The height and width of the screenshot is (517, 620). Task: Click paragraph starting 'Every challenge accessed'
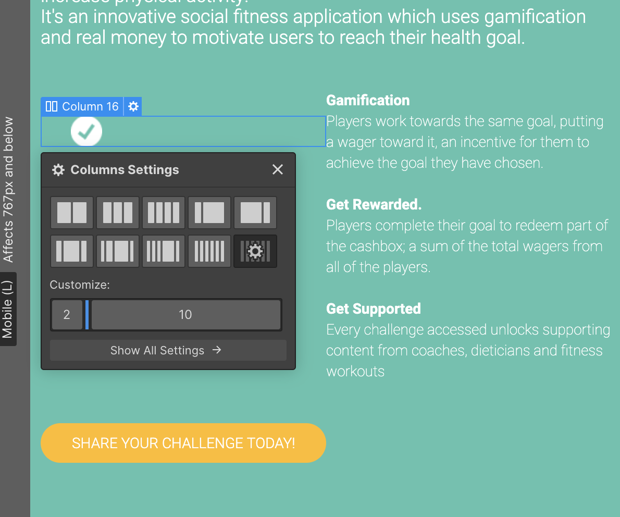coord(468,350)
